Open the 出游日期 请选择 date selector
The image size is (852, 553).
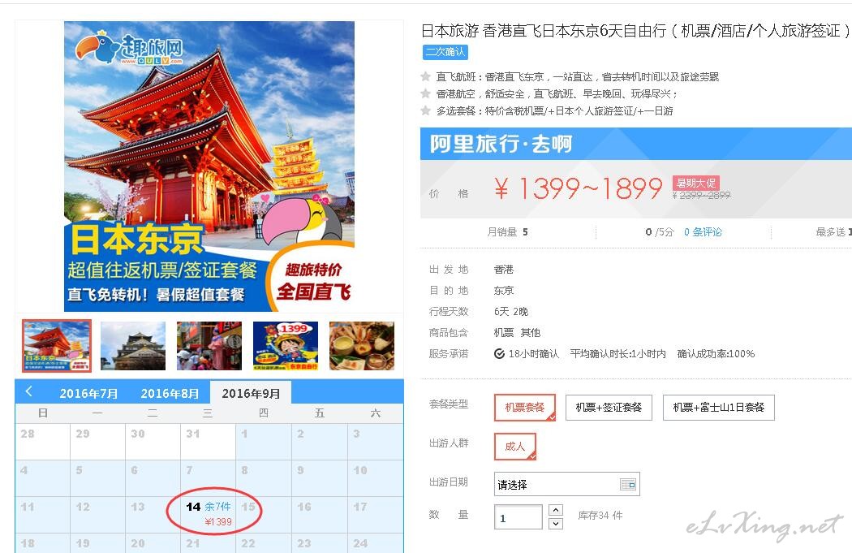click(x=566, y=484)
